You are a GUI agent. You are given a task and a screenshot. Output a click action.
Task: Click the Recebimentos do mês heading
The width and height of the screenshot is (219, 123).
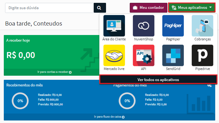pyautogui.click(x=25, y=85)
